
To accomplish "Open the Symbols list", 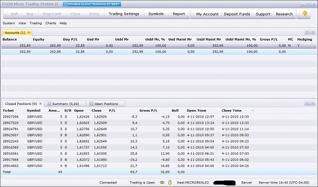I will [x=156, y=14].
